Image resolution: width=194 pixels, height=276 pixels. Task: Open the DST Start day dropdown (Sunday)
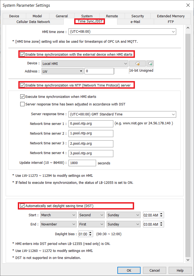[124, 215]
